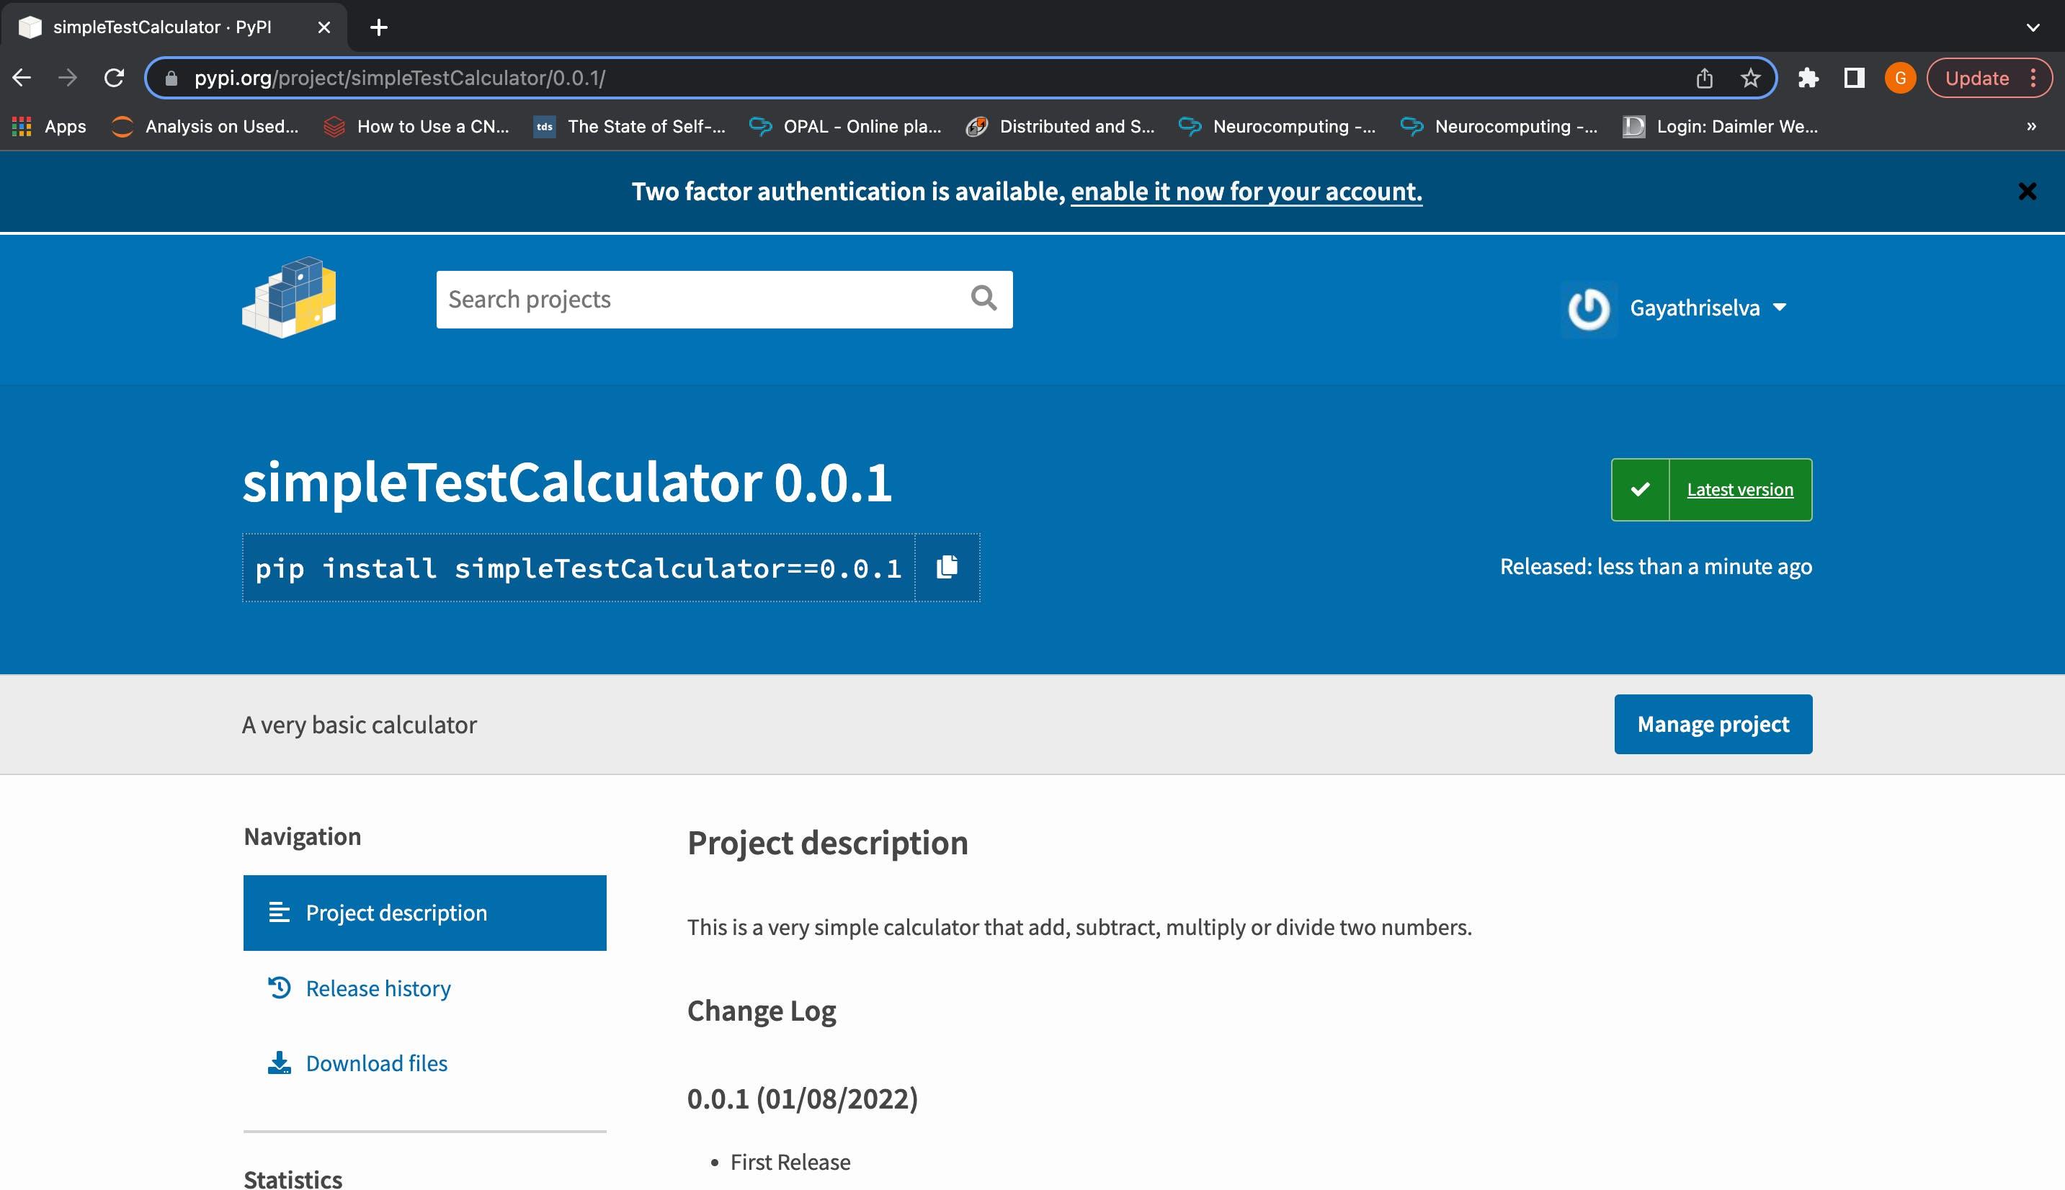
Task: Dismiss the two factor authentication banner
Action: tap(2027, 192)
